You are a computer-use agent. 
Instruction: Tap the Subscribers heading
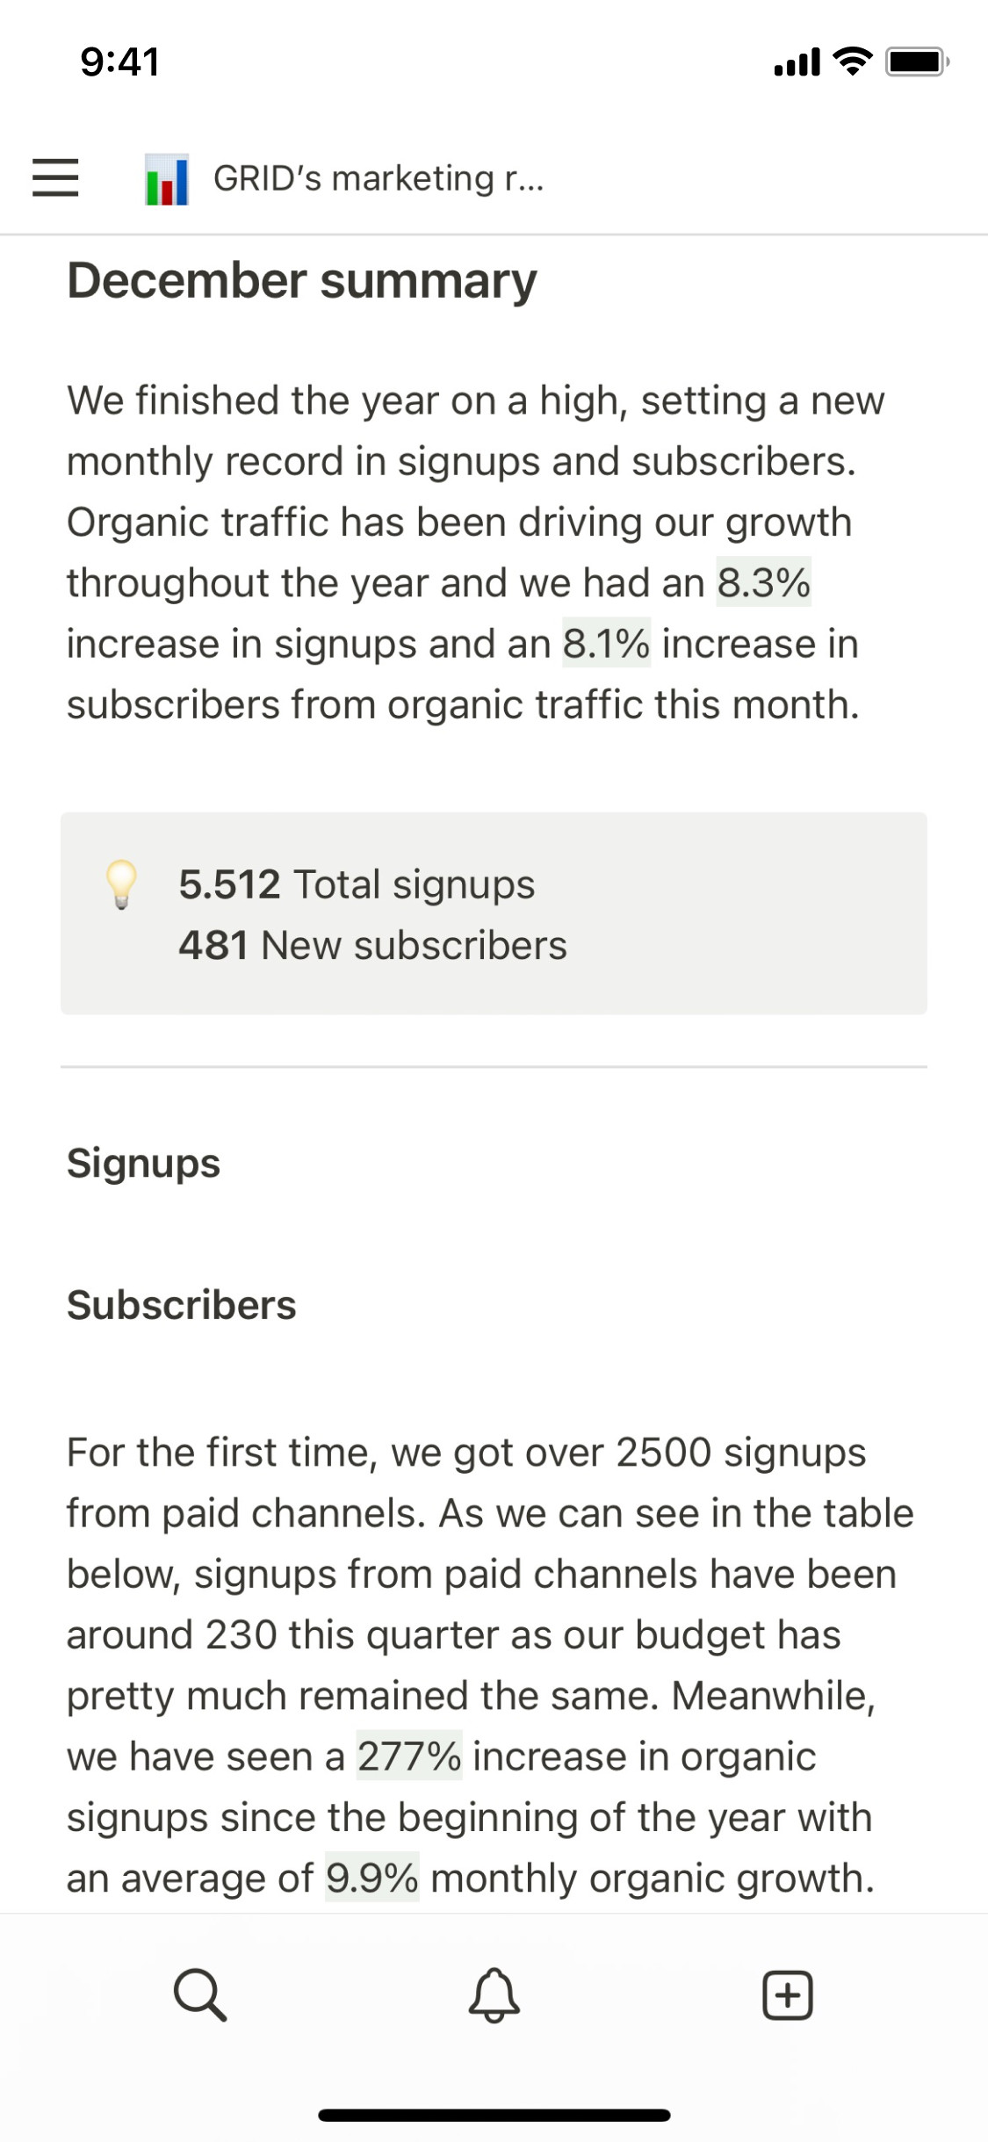click(182, 1305)
